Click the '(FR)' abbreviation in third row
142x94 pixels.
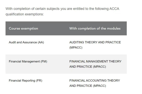coord(39,80)
